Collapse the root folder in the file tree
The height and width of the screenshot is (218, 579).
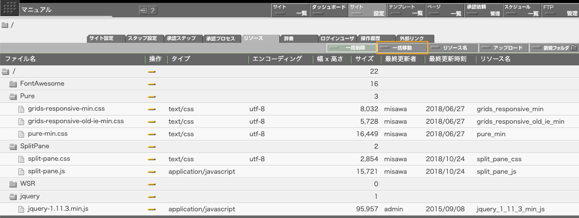[x=5, y=71]
